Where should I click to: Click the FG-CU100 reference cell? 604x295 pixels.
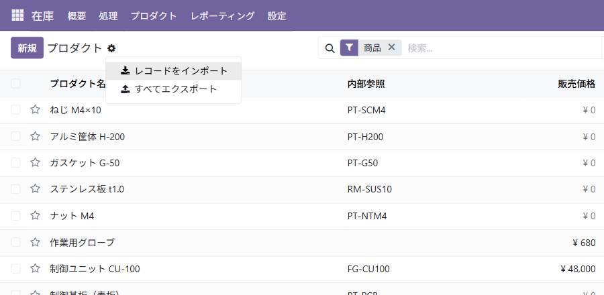pyautogui.click(x=368, y=269)
